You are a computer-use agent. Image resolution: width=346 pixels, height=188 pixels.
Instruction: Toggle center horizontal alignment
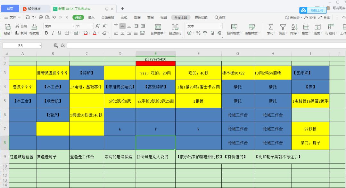tap(122, 33)
